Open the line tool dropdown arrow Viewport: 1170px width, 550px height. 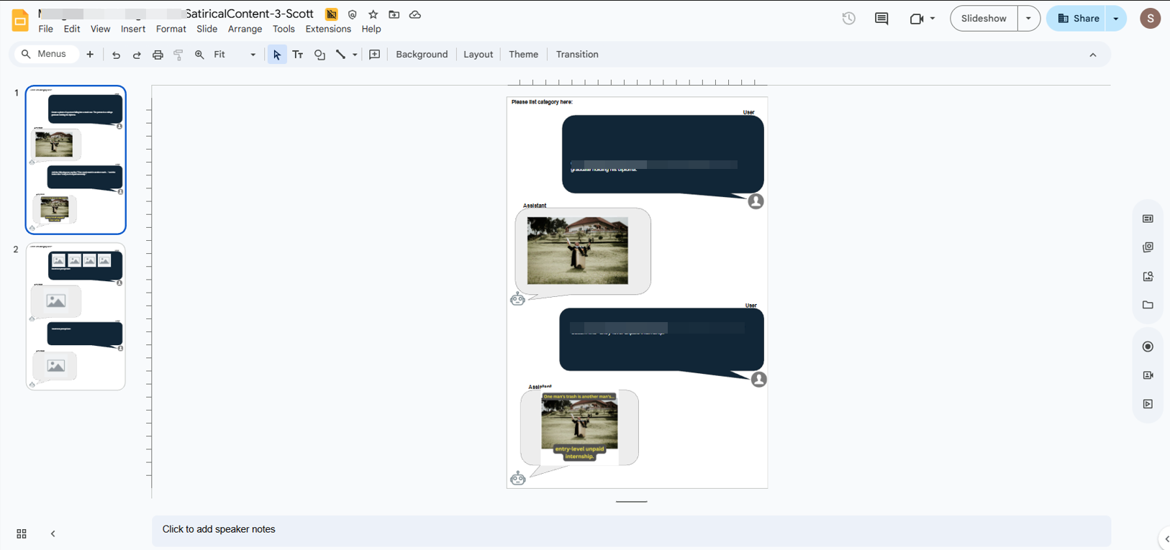355,55
